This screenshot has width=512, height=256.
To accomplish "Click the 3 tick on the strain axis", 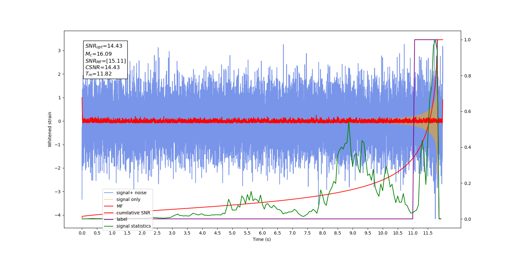I will [x=59, y=51].
